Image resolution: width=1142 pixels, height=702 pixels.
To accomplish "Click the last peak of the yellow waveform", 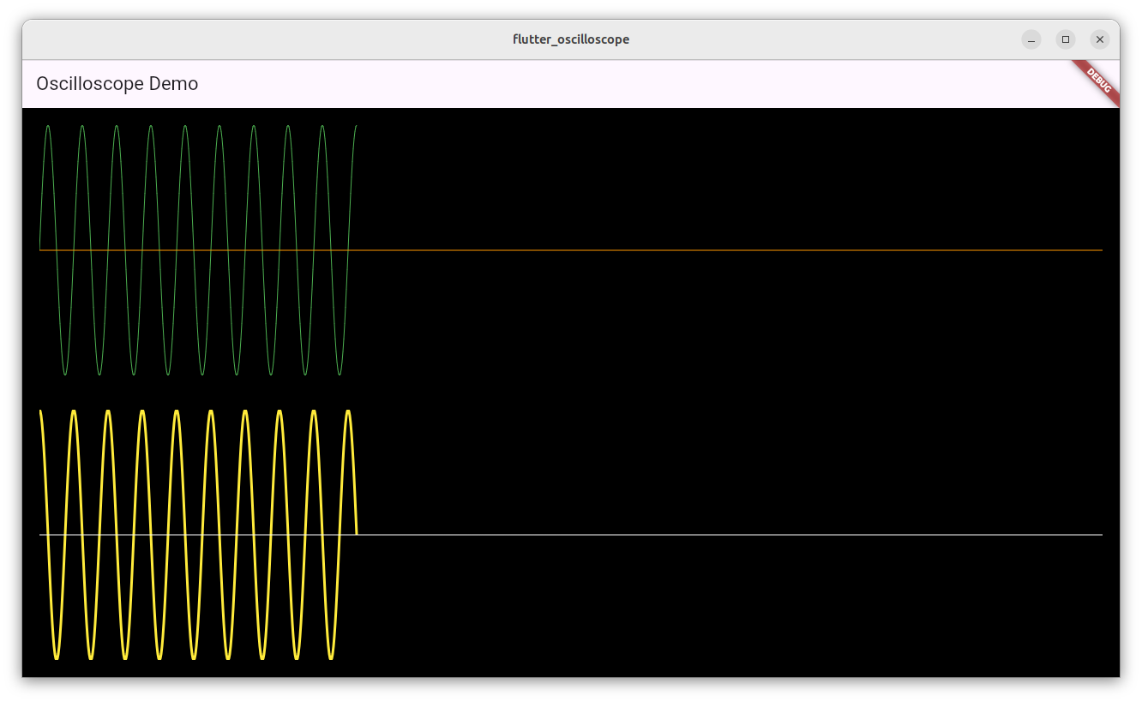I will 348,412.
